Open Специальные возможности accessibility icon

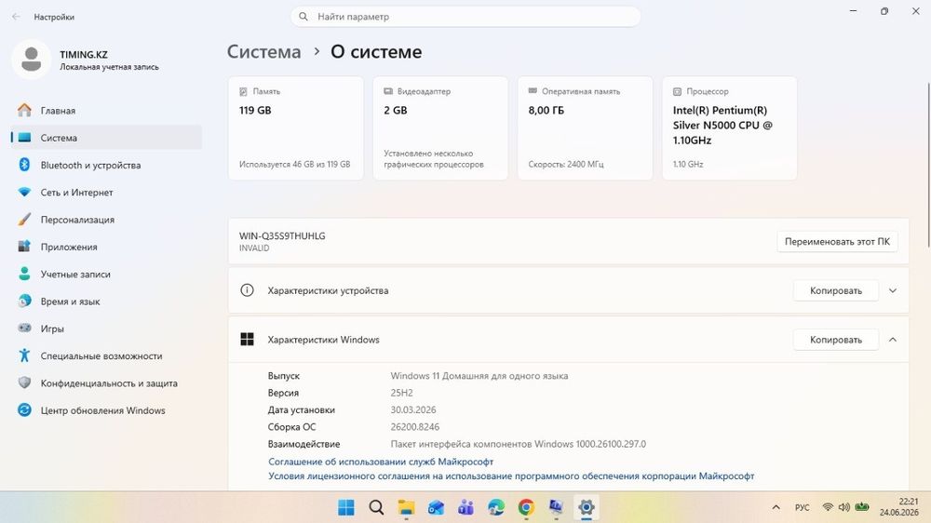(x=24, y=355)
